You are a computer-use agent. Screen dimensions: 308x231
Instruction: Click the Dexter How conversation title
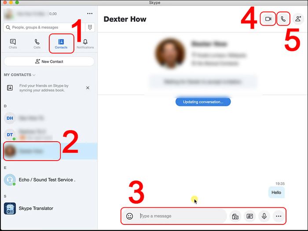click(125, 19)
